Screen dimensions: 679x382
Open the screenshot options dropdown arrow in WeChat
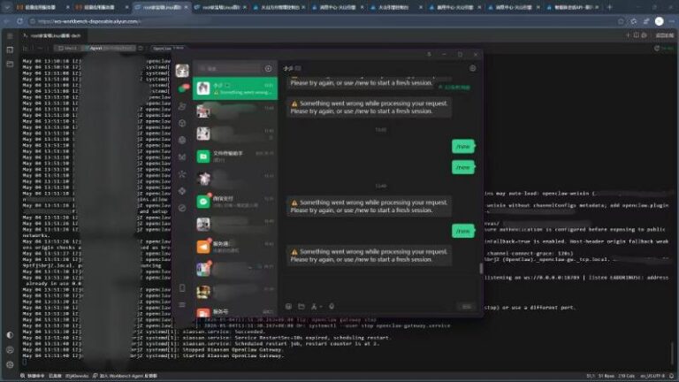[321, 306]
